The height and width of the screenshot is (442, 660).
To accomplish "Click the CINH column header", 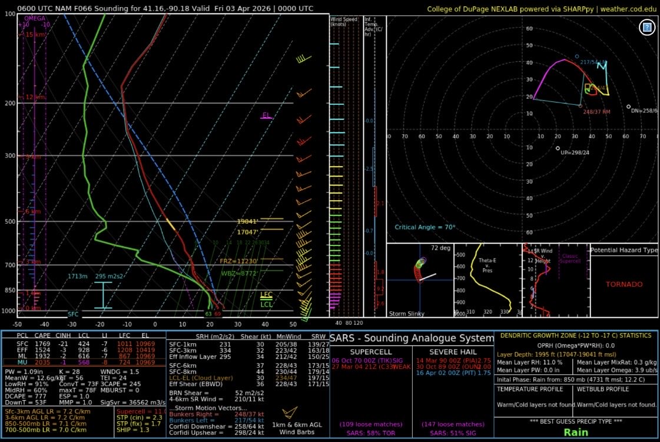I will tap(63, 335).
